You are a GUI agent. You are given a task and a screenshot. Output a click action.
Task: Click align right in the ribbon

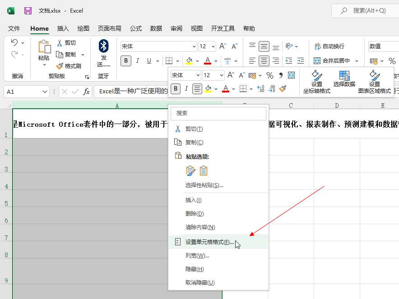click(276, 61)
